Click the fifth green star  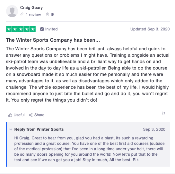tap(33, 29)
